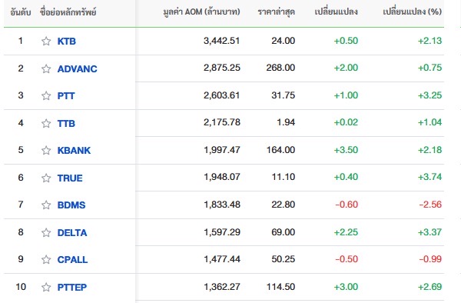Click the star icon beside KBANK
Image resolution: width=461 pixels, height=303 pixels.
46,150
